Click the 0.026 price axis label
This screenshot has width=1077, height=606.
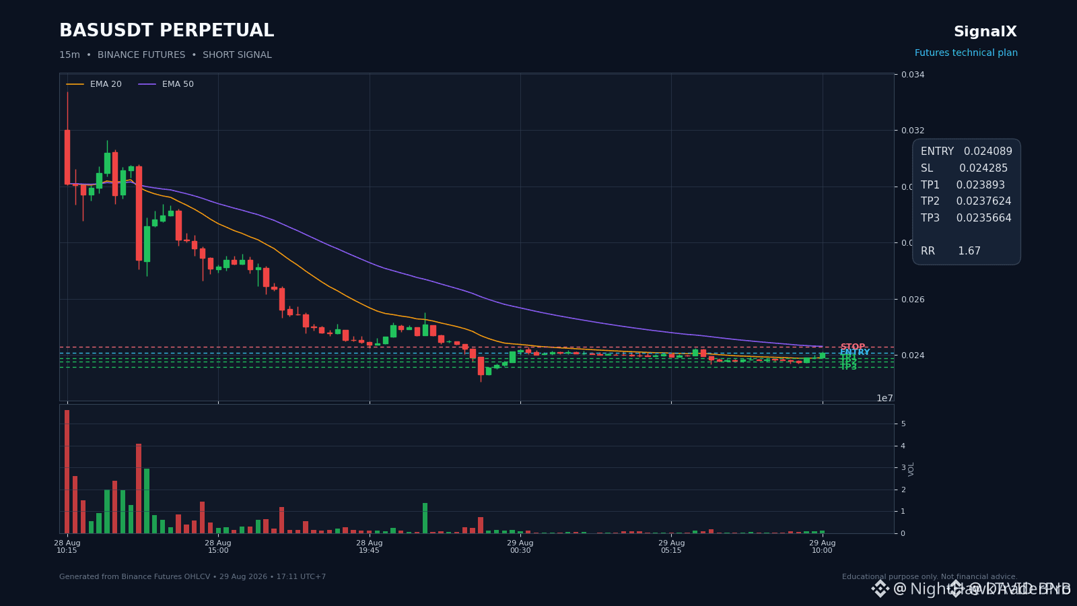pyautogui.click(x=913, y=300)
